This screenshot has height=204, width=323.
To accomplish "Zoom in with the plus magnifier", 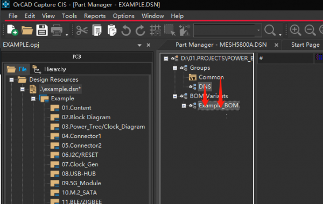I will point(296,30).
